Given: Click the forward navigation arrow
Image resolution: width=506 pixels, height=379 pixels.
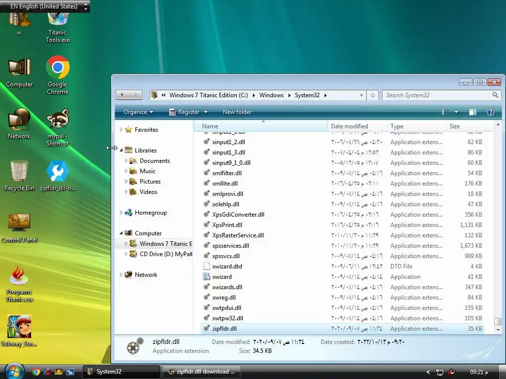Looking at the screenshot, I should [136, 95].
